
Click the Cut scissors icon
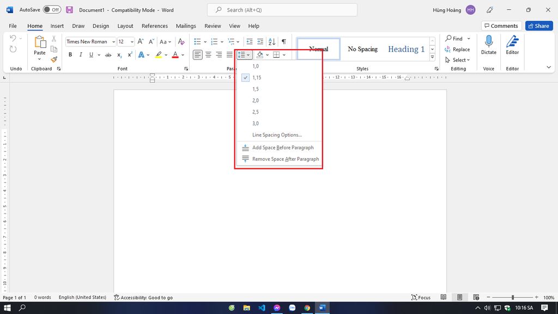coord(54,39)
